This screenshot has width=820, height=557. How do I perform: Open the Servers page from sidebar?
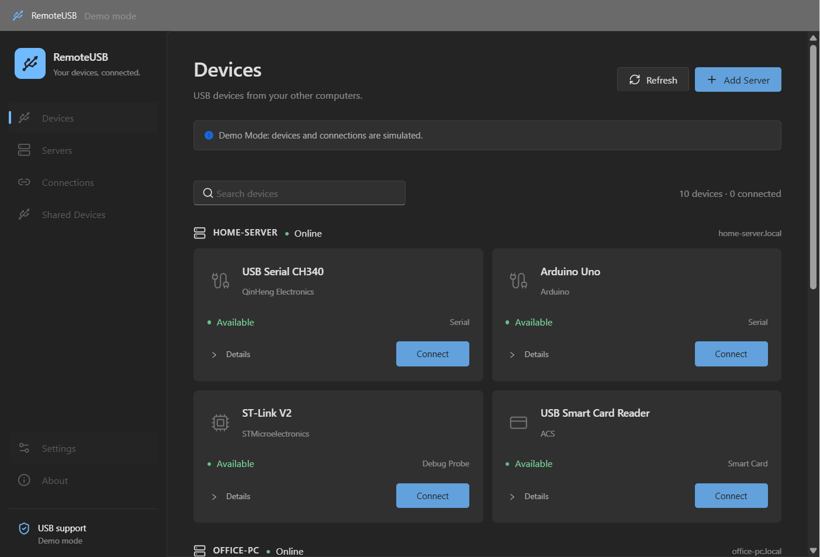point(83,150)
